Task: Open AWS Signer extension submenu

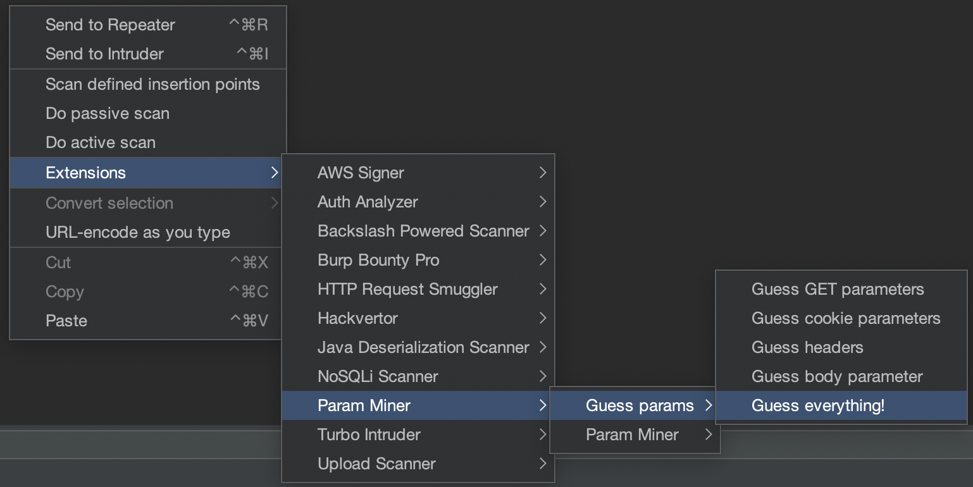Action: (418, 173)
